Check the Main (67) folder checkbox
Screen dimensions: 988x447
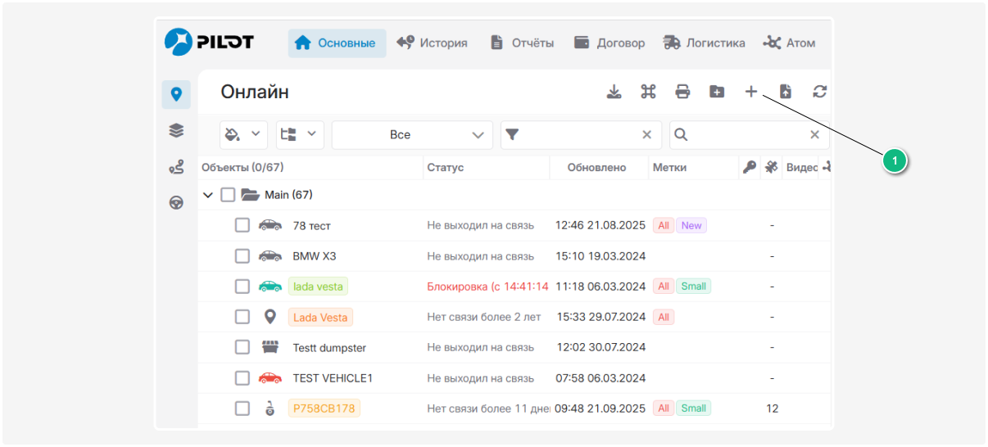click(228, 195)
